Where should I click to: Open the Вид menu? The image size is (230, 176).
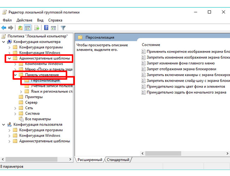point(40,20)
